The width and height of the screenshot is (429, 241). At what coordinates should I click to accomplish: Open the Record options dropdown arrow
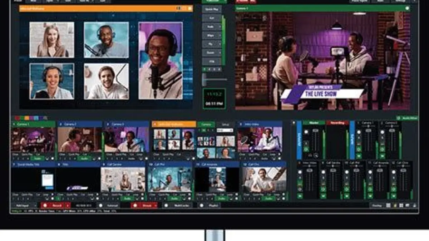point(68,205)
